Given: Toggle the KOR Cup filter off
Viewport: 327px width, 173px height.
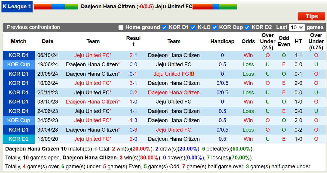Looking at the screenshot, I should tap(214, 27).
